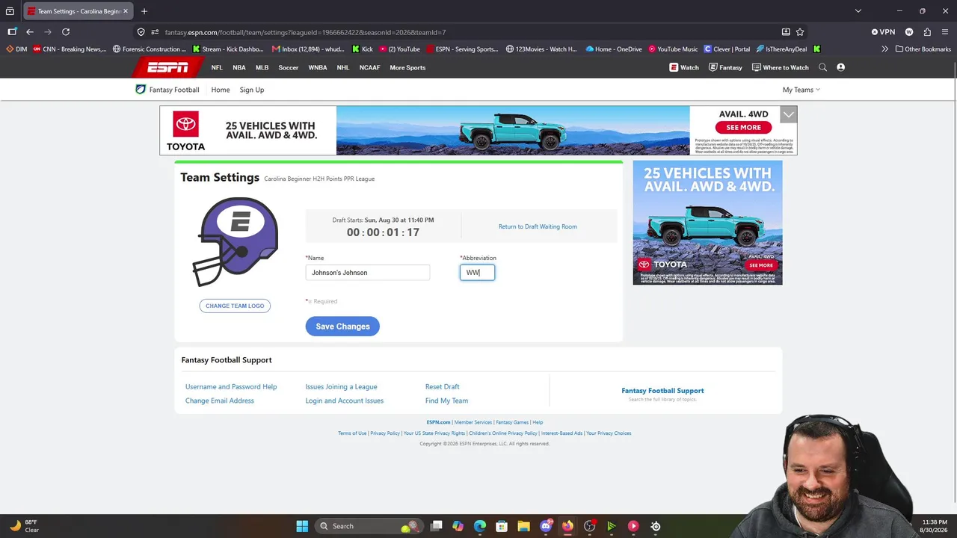Open the NHL menu item
Image resolution: width=957 pixels, height=538 pixels.
click(x=343, y=67)
